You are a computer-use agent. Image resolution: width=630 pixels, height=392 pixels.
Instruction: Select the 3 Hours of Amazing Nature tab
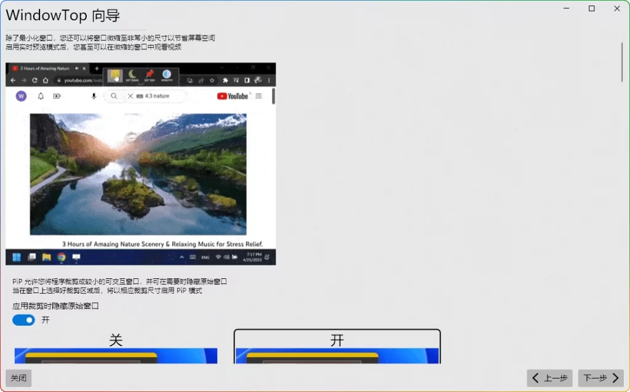coord(46,69)
